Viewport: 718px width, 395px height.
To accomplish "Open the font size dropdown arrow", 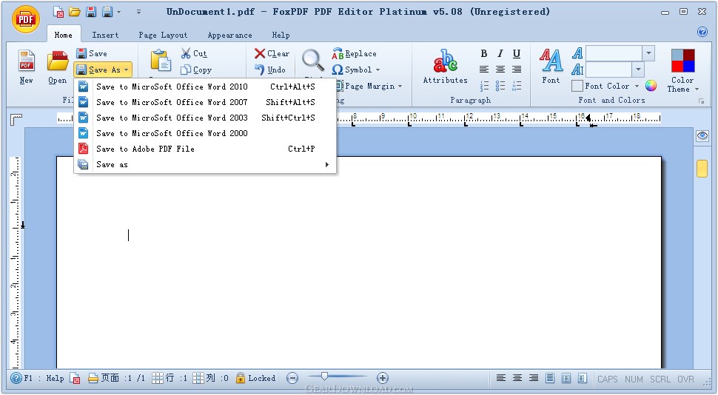I will coord(638,70).
